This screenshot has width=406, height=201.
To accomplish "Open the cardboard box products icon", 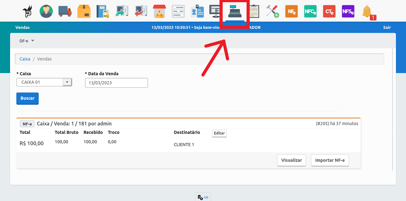I will click(84, 11).
